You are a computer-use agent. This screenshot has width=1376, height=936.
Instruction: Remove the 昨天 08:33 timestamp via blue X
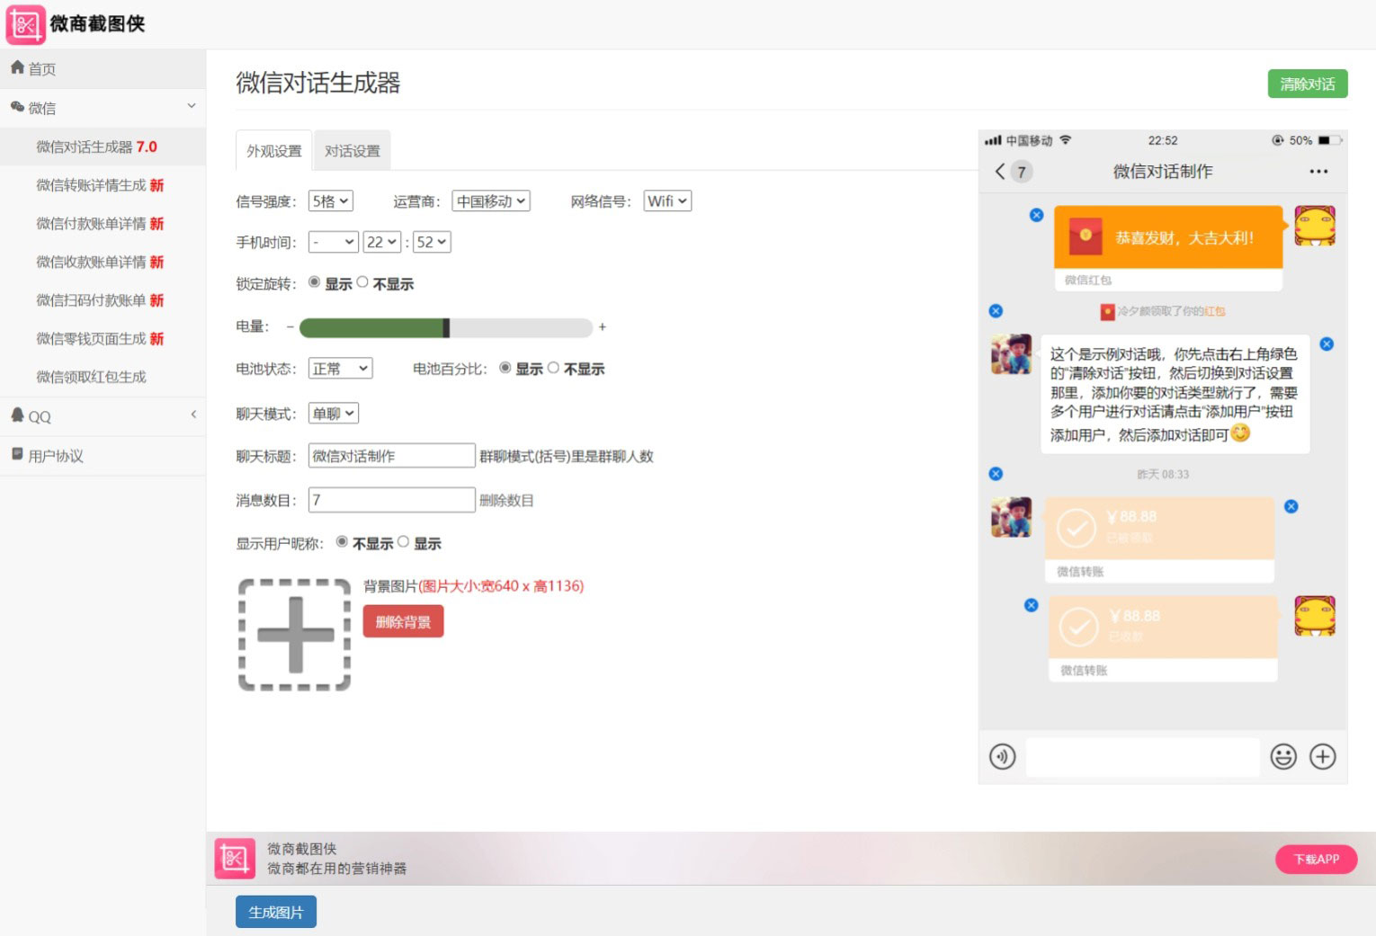click(996, 474)
